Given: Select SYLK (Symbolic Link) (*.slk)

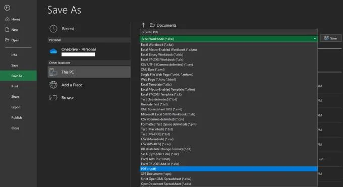Looking at the screenshot, I should (x=228, y=154).
